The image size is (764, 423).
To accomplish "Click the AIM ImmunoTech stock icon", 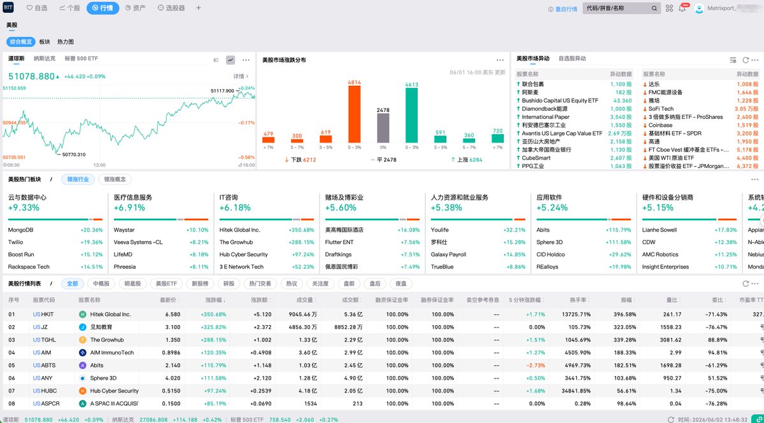I will [x=82, y=352].
